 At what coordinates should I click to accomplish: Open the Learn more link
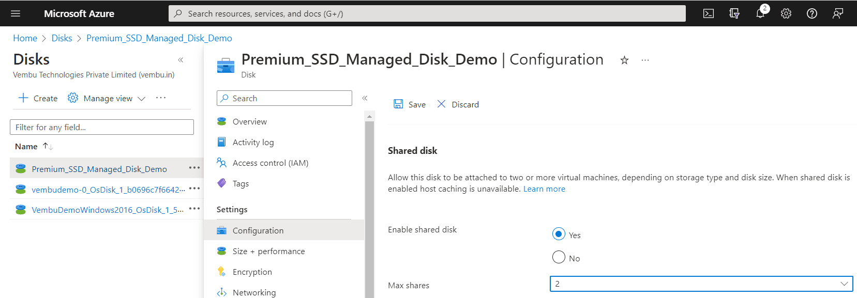click(544, 189)
